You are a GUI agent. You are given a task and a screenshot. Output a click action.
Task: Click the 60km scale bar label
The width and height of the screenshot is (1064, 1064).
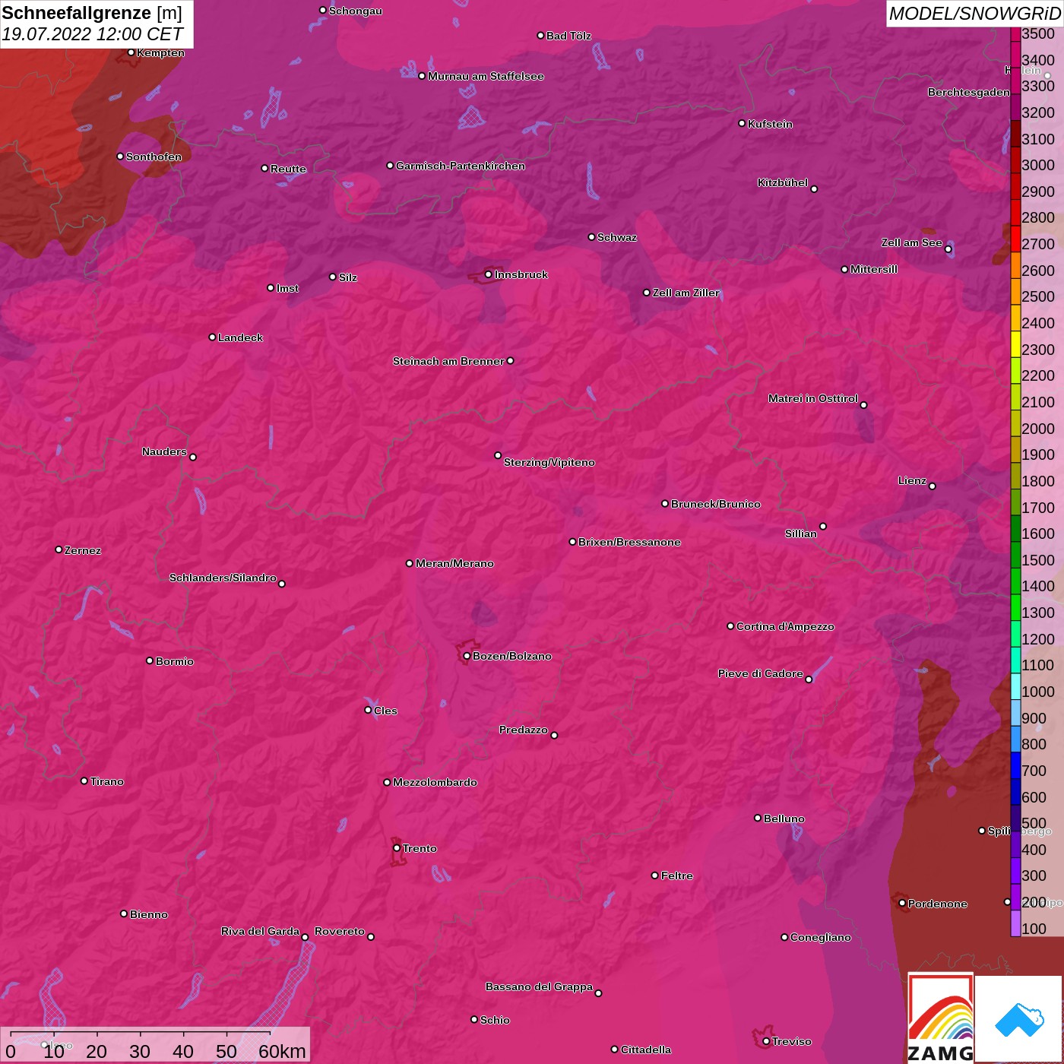point(282,1051)
